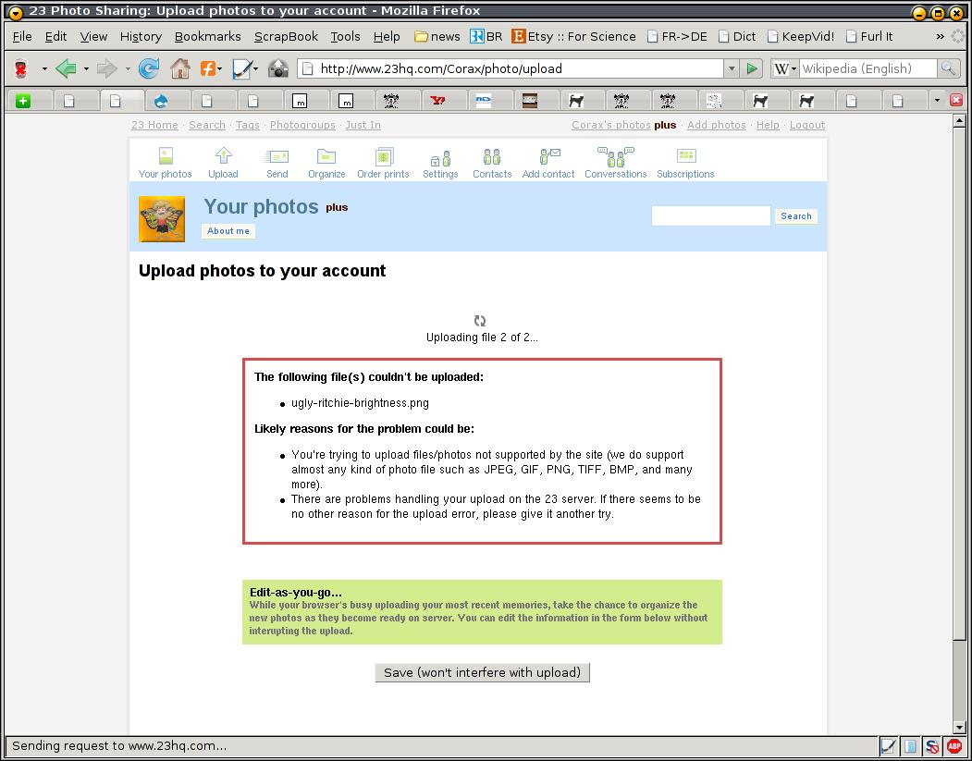Click the Upload arrow icon

point(223,155)
